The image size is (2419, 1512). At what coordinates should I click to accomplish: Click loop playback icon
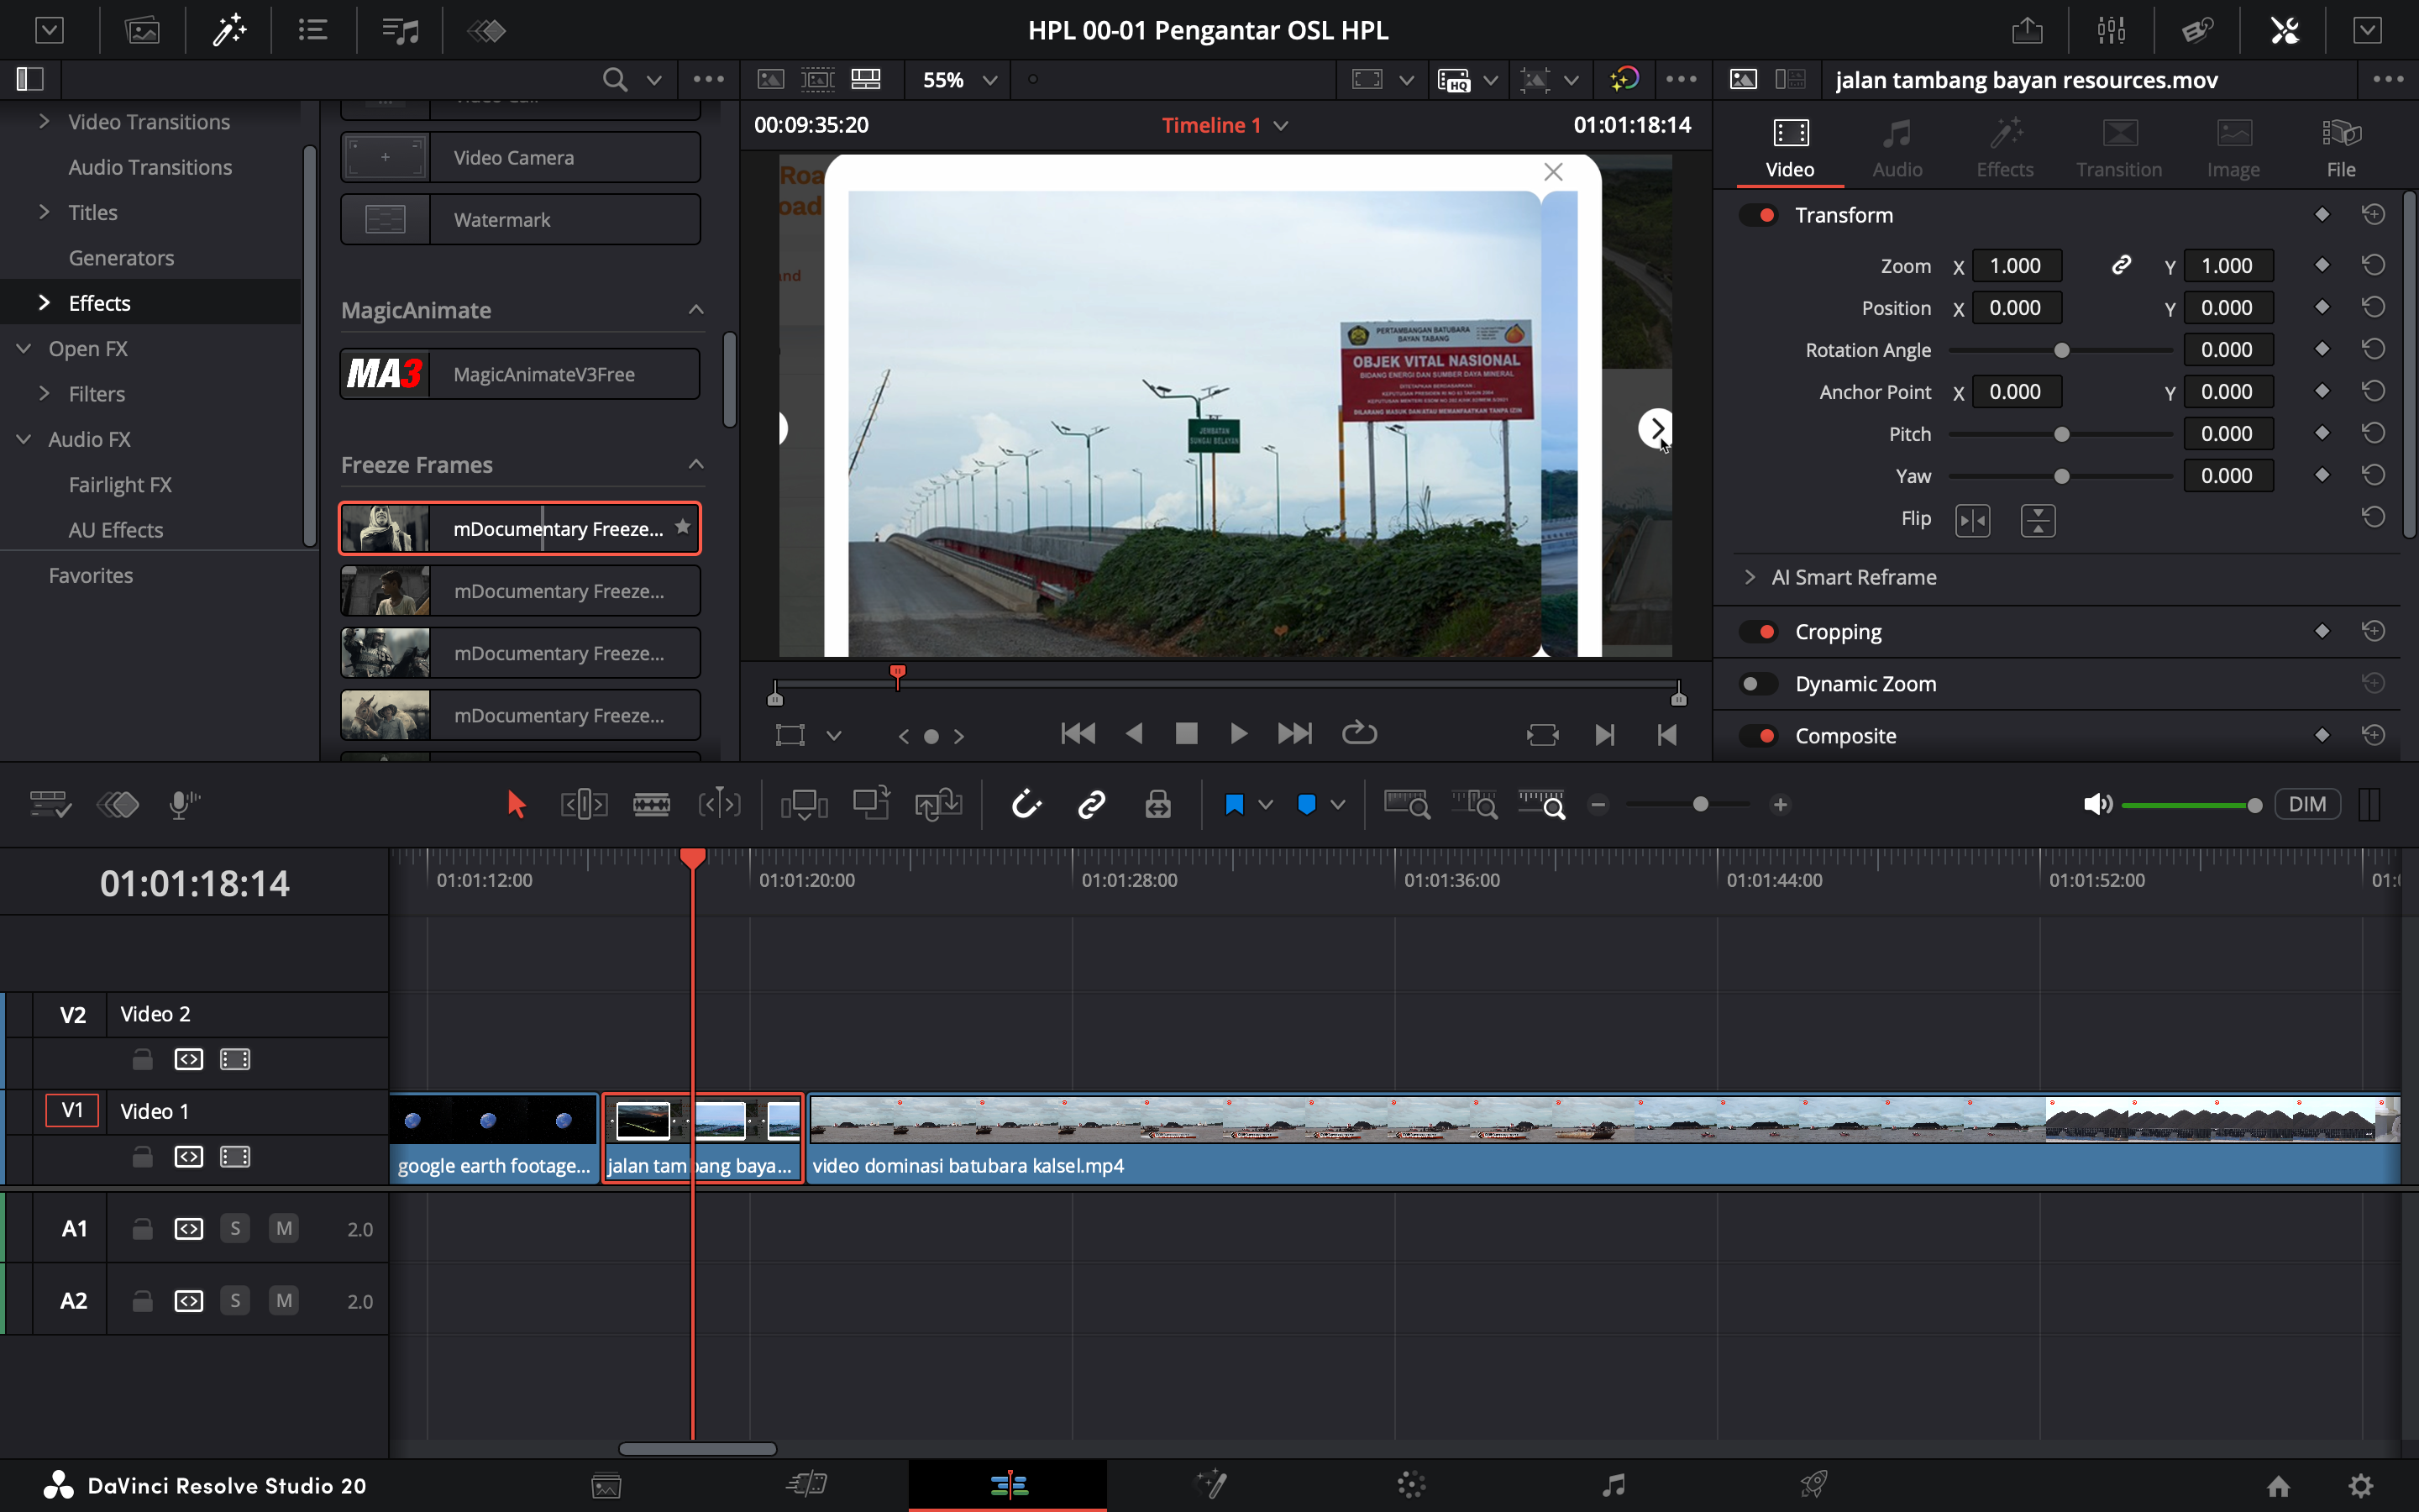pos(1358,734)
